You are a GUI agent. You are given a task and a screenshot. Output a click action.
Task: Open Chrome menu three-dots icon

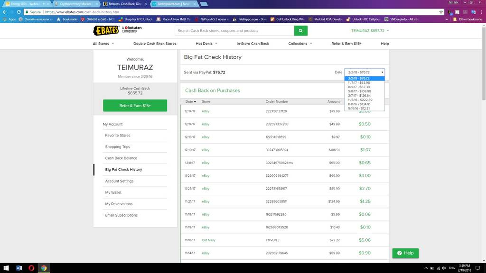(x=482, y=12)
